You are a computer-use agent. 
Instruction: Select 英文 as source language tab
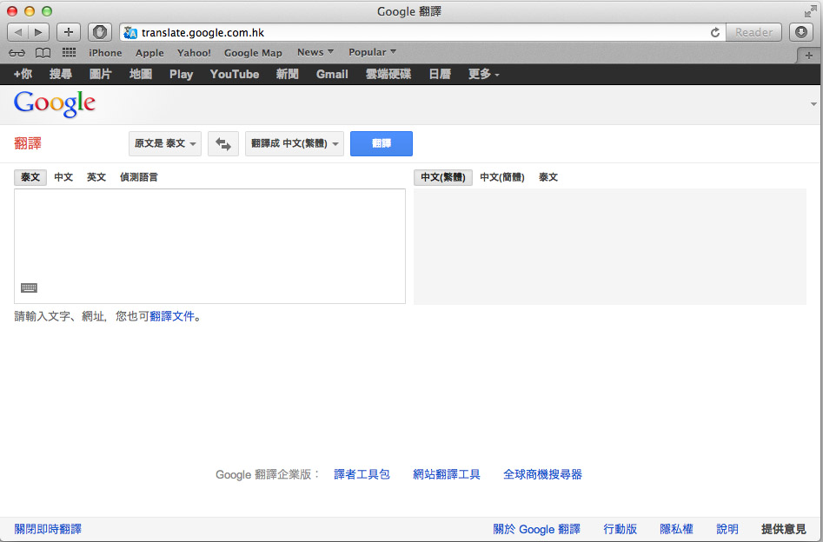pyautogui.click(x=96, y=177)
